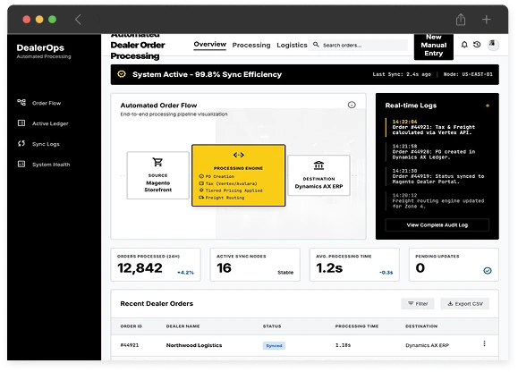
Task: Click the Real-time Logs live status dot
Action: click(488, 106)
